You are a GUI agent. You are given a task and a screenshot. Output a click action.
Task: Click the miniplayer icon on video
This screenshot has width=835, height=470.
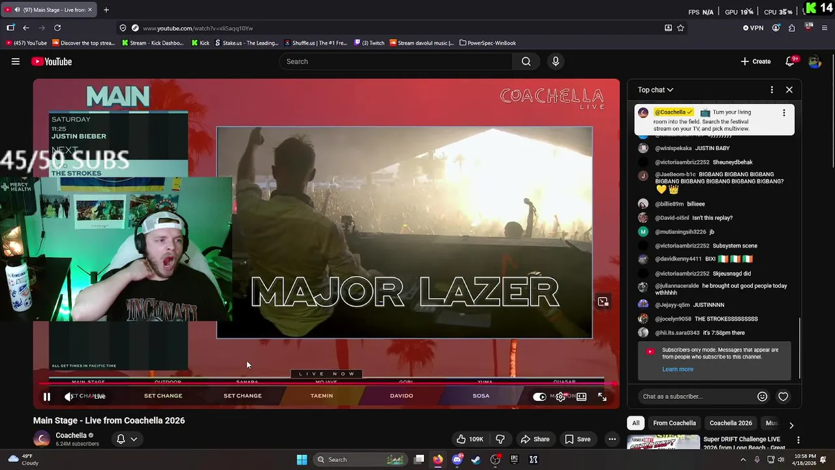pos(603,302)
